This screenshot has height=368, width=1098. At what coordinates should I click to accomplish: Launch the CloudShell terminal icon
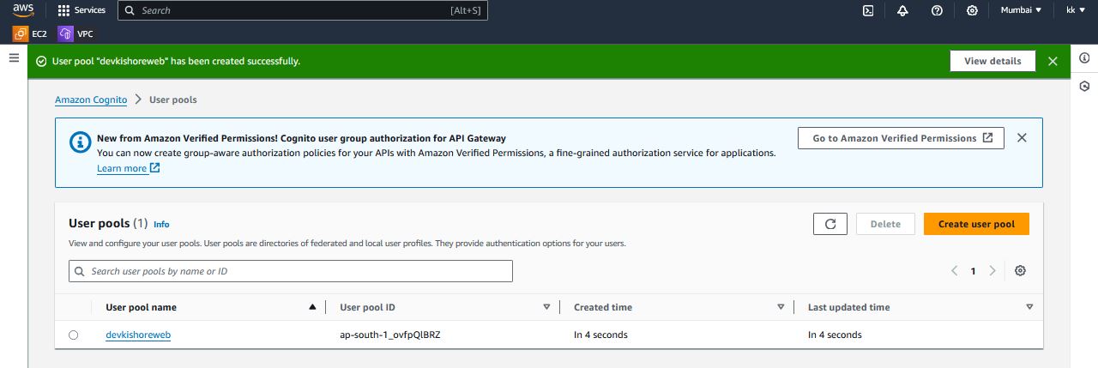(x=868, y=10)
